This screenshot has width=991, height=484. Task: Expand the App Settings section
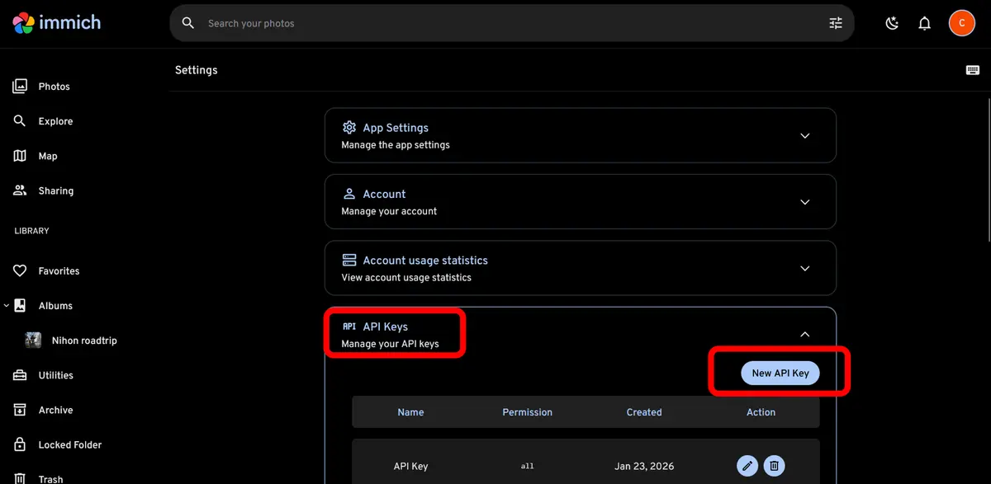[x=805, y=136]
